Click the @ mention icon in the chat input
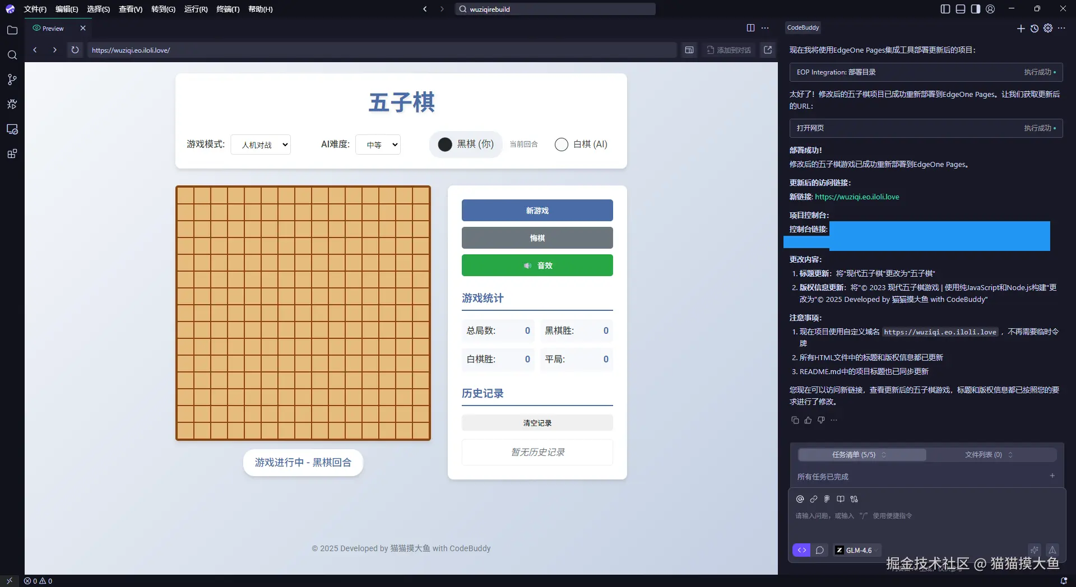 [x=800, y=499]
